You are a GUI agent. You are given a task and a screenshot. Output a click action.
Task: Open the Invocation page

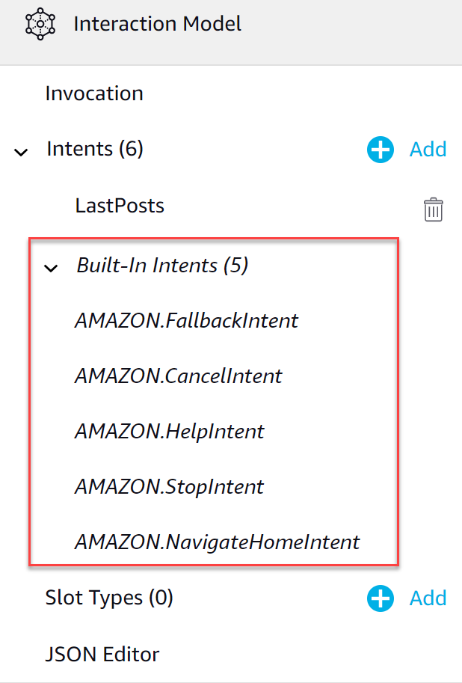coord(94,94)
